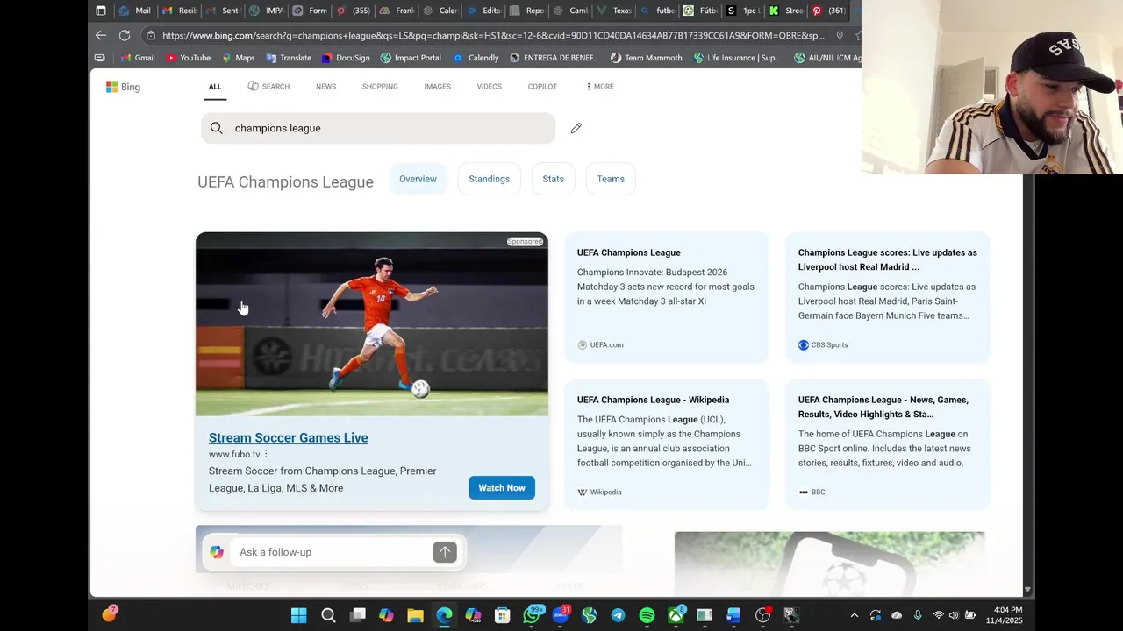
Task: Show hidden system tray icons chevron
Action: pyautogui.click(x=854, y=615)
